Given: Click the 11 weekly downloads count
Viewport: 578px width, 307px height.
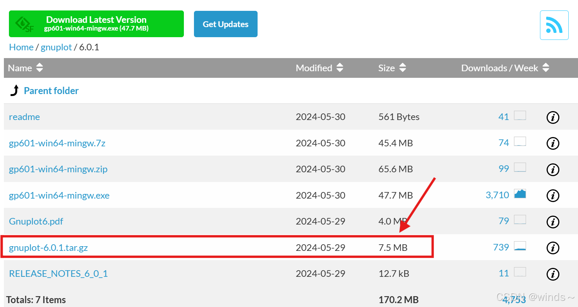Looking at the screenshot, I should [504, 274].
